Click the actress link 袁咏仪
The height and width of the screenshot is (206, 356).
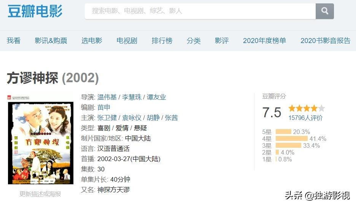pyautogui.click(x=132, y=118)
